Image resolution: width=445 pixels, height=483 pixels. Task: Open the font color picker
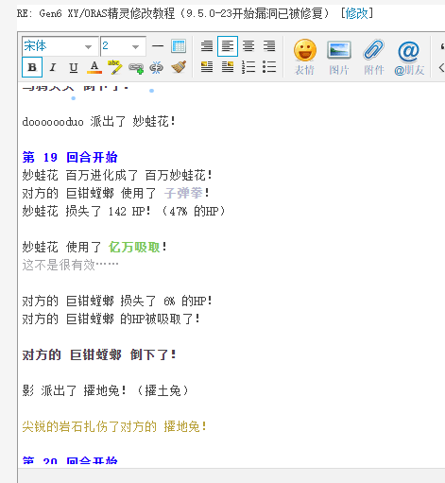(94, 67)
